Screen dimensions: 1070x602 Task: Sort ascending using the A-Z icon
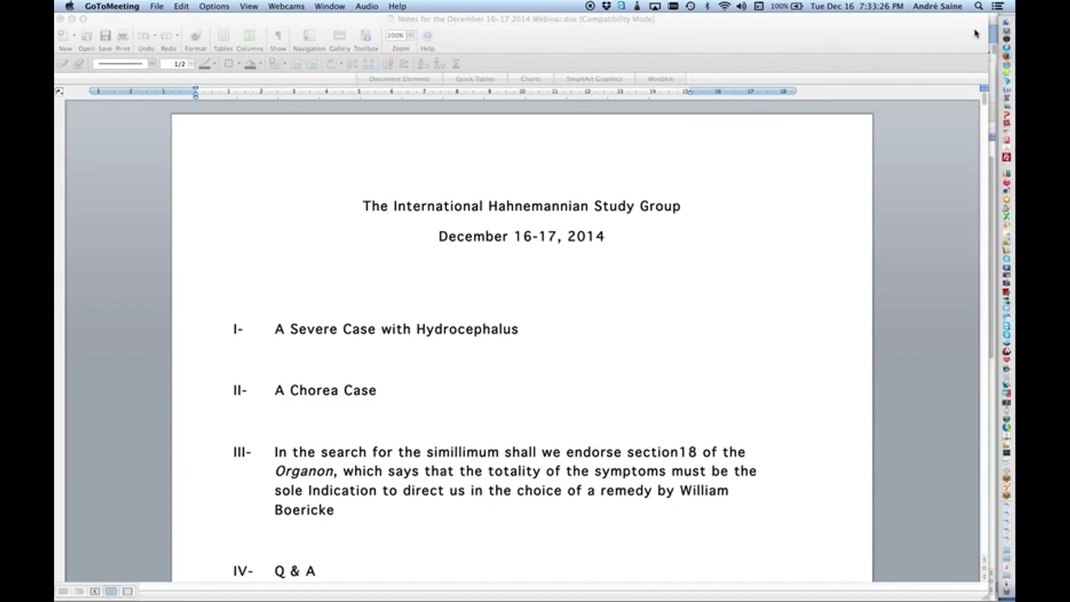[423, 64]
